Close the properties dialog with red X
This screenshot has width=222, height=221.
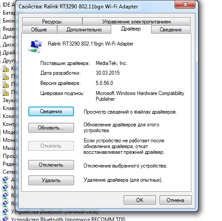point(185,4)
